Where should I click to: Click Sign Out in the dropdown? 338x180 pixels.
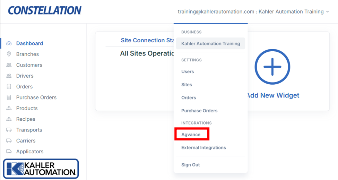(x=190, y=165)
